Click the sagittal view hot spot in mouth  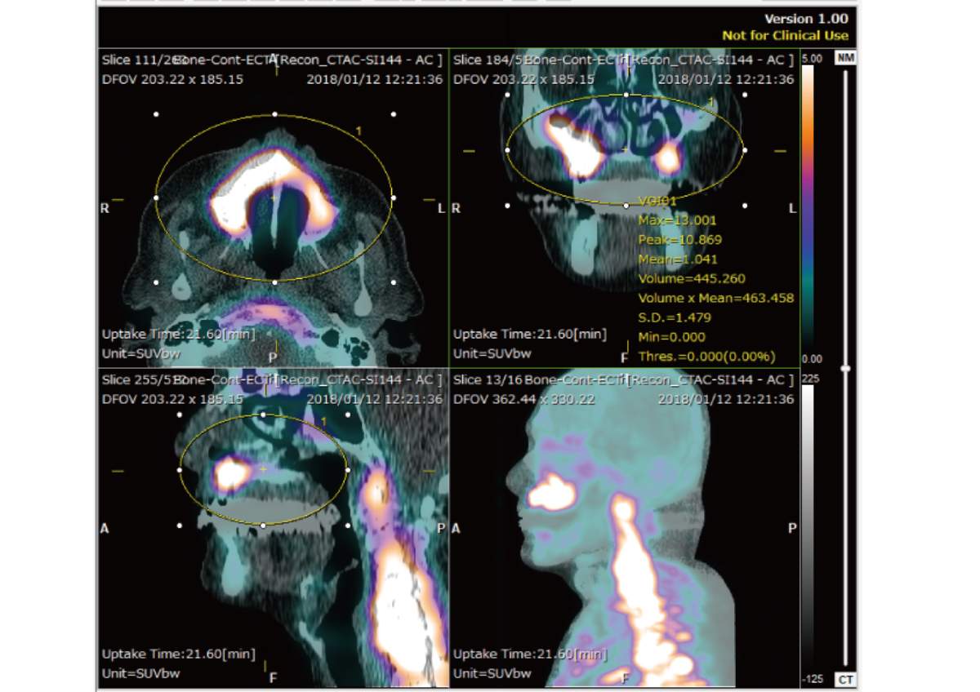232,472
